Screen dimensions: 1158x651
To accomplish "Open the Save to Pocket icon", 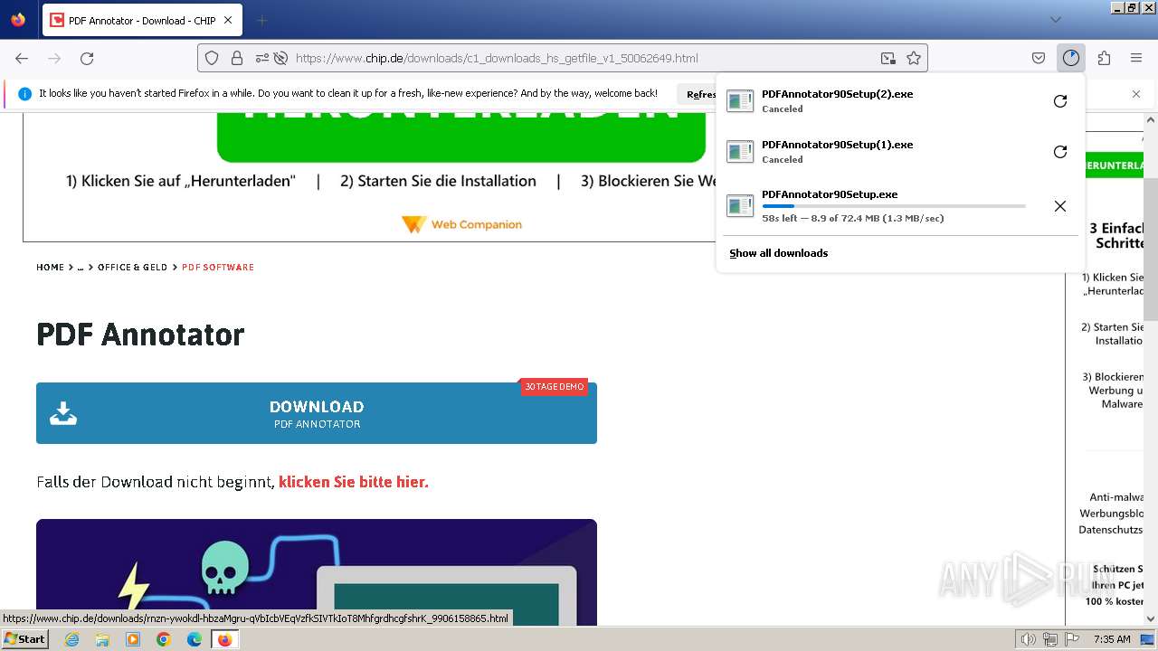I will pyautogui.click(x=1039, y=58).
